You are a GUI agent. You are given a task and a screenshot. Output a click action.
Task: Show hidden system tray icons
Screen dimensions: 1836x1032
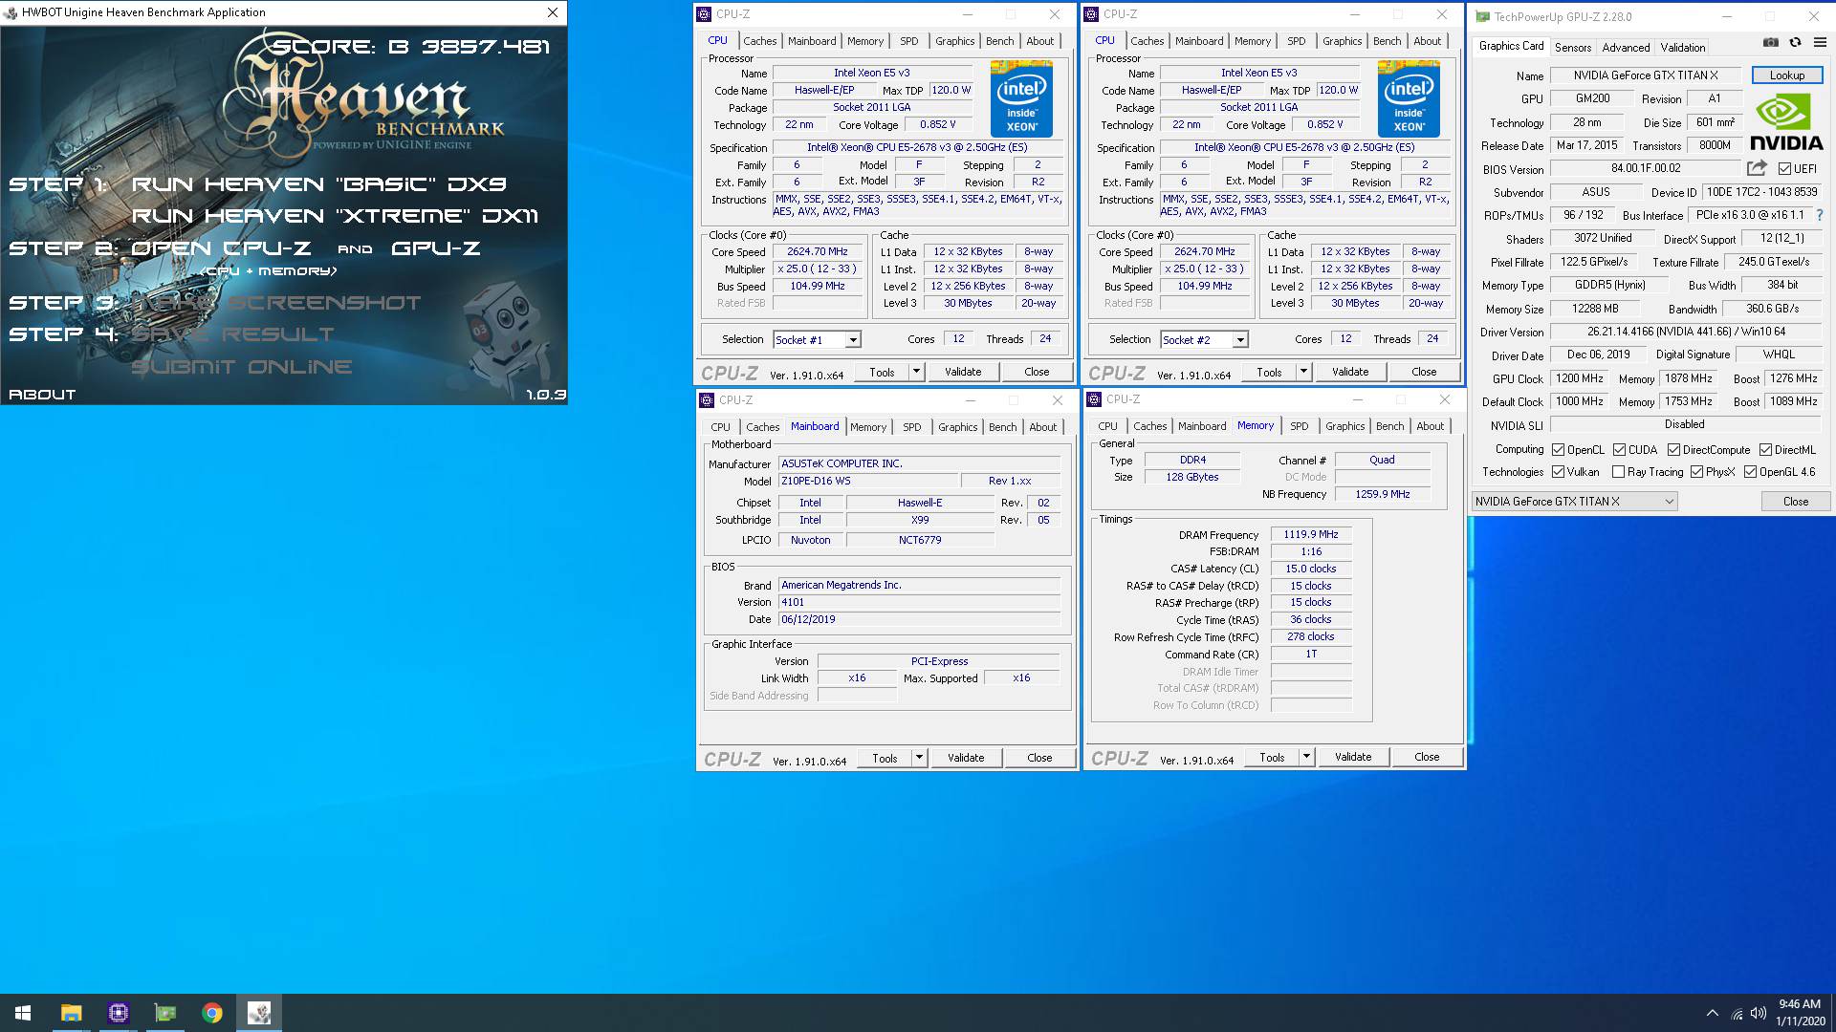pyautogui.click(x=1712, y=1013)
